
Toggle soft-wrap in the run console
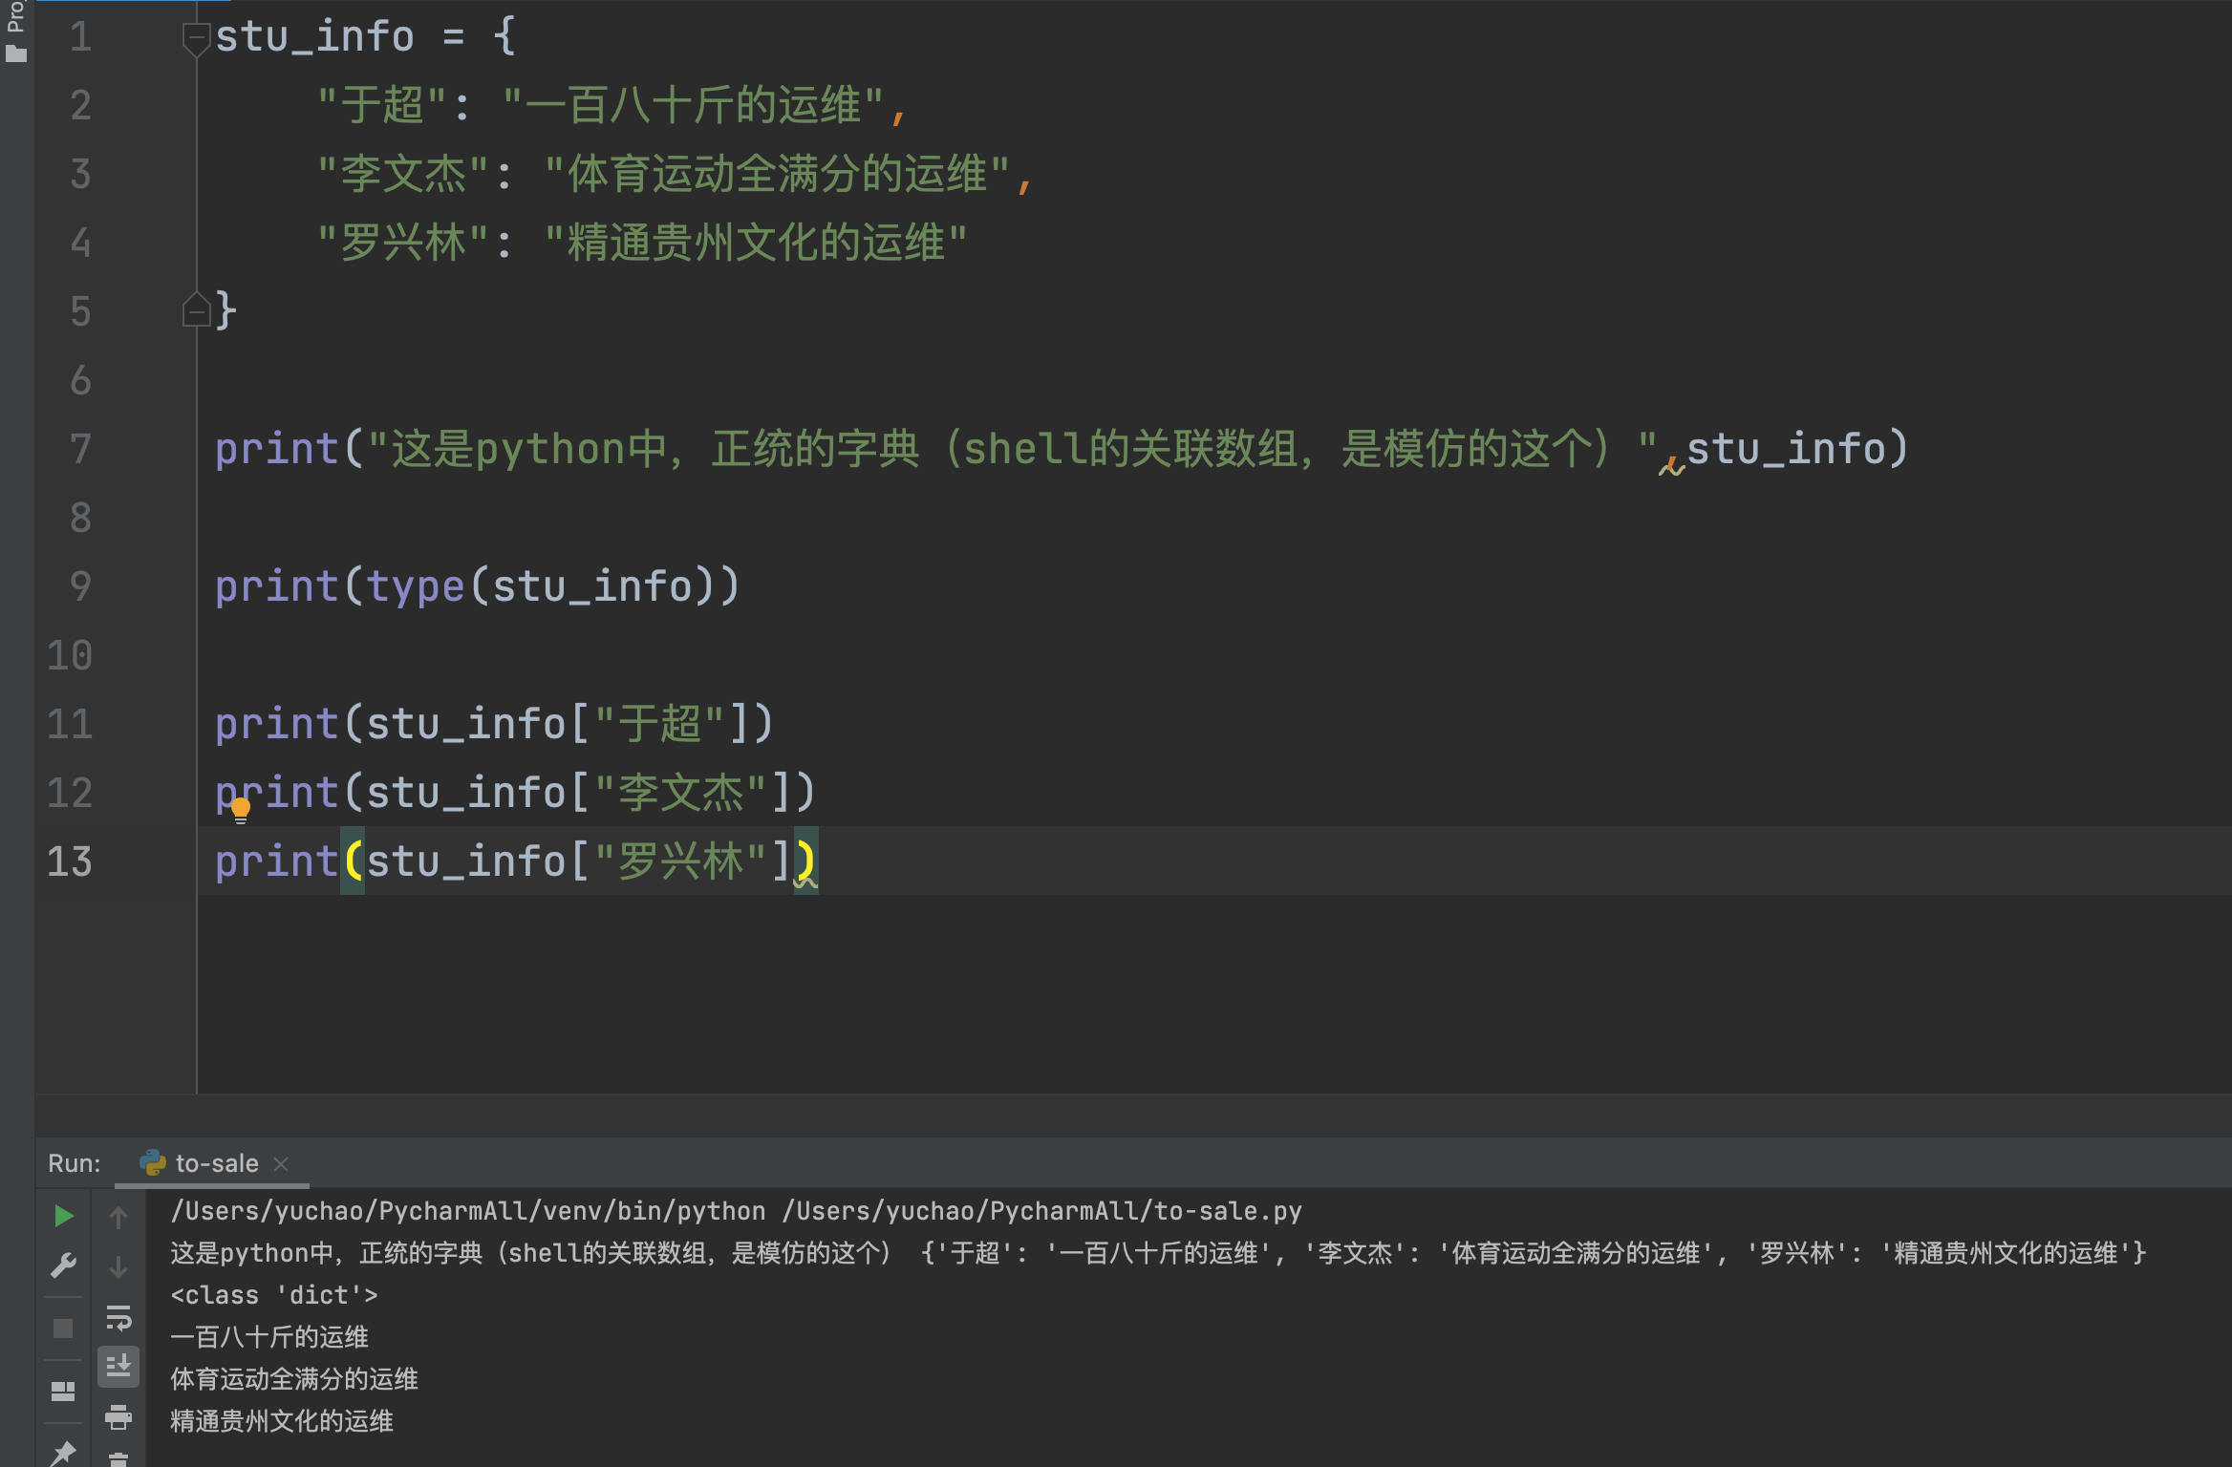[118, 1318]
